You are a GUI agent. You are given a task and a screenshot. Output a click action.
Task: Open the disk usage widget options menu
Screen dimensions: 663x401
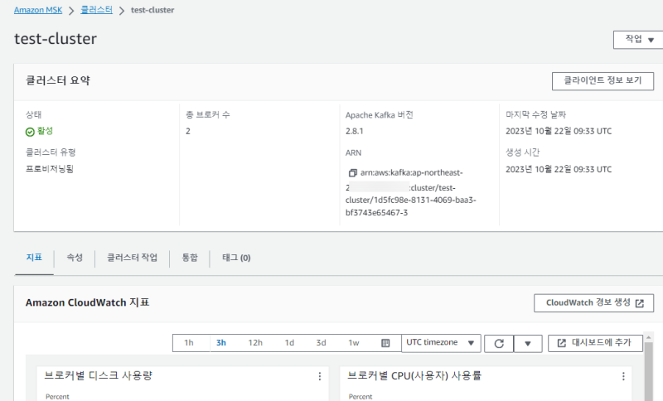[320, 376]
